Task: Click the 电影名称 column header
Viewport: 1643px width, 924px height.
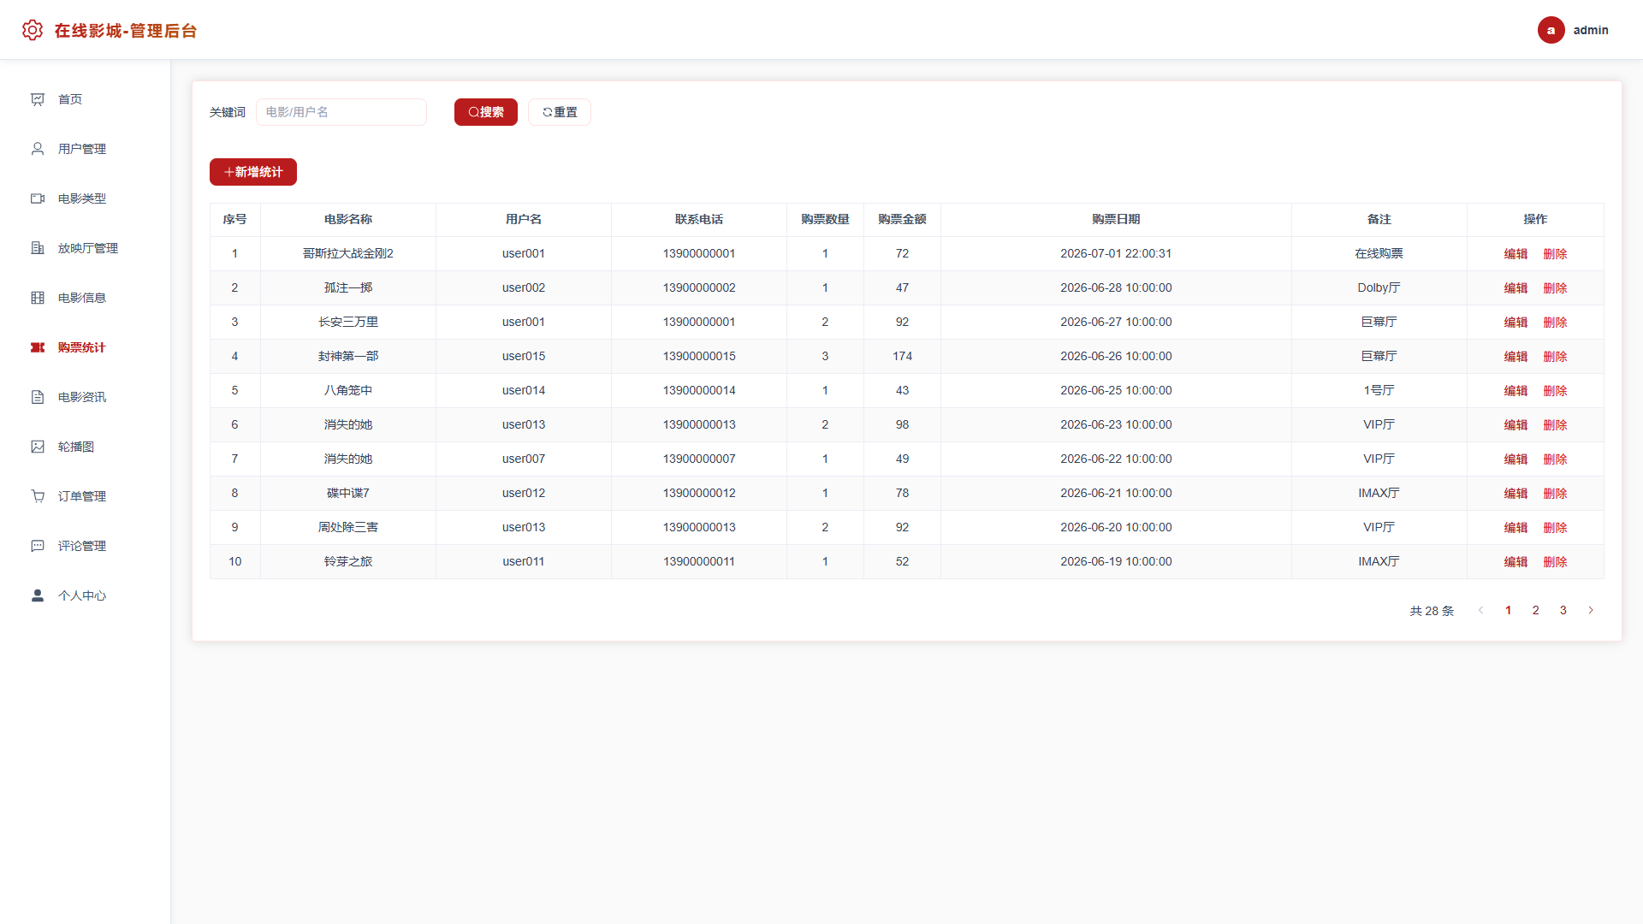Action: pos(348,220)
